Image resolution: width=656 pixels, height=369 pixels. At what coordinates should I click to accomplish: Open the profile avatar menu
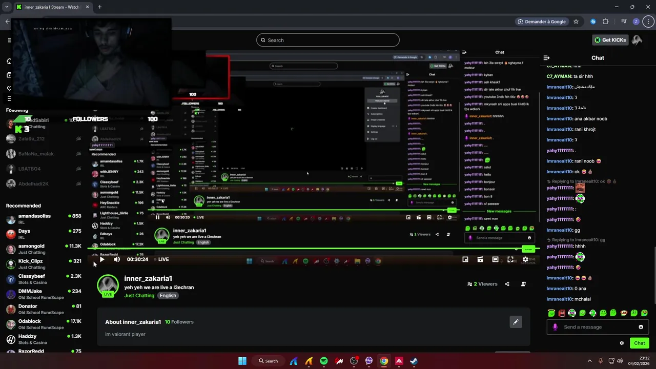click(x=637, y=40)
